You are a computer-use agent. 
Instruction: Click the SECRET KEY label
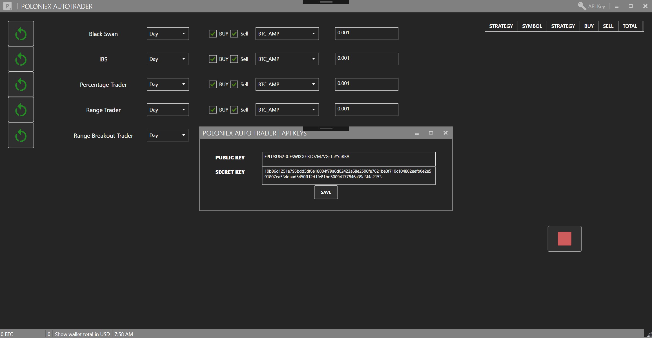(230, 172)
